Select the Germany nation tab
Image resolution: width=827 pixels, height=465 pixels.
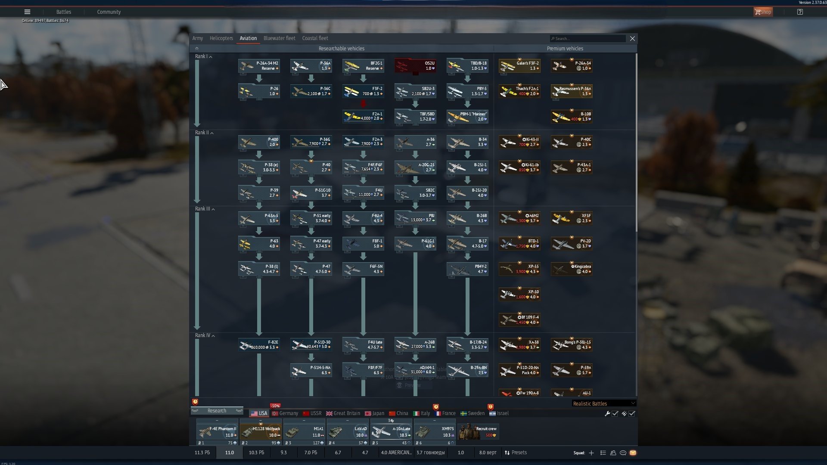[x=285, y=413]
